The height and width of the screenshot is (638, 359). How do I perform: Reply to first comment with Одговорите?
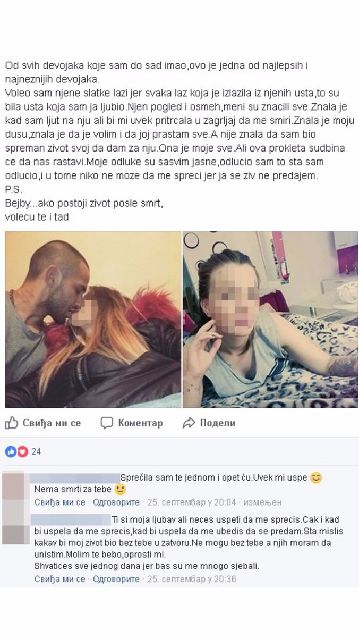tap(116, 502)
